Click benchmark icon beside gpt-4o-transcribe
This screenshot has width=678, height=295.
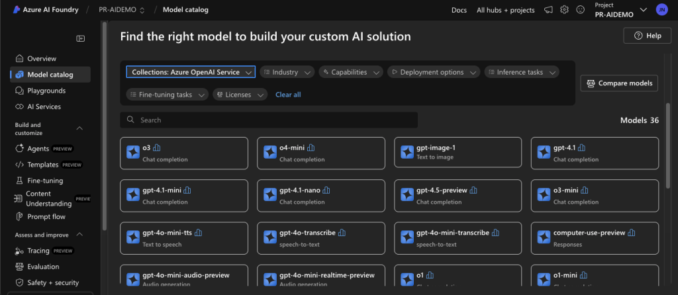[342, 233]
